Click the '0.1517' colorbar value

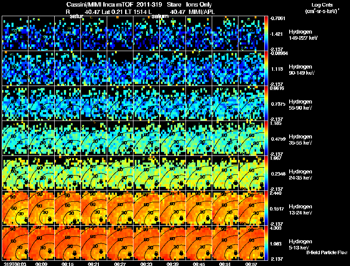pos(277,209)
